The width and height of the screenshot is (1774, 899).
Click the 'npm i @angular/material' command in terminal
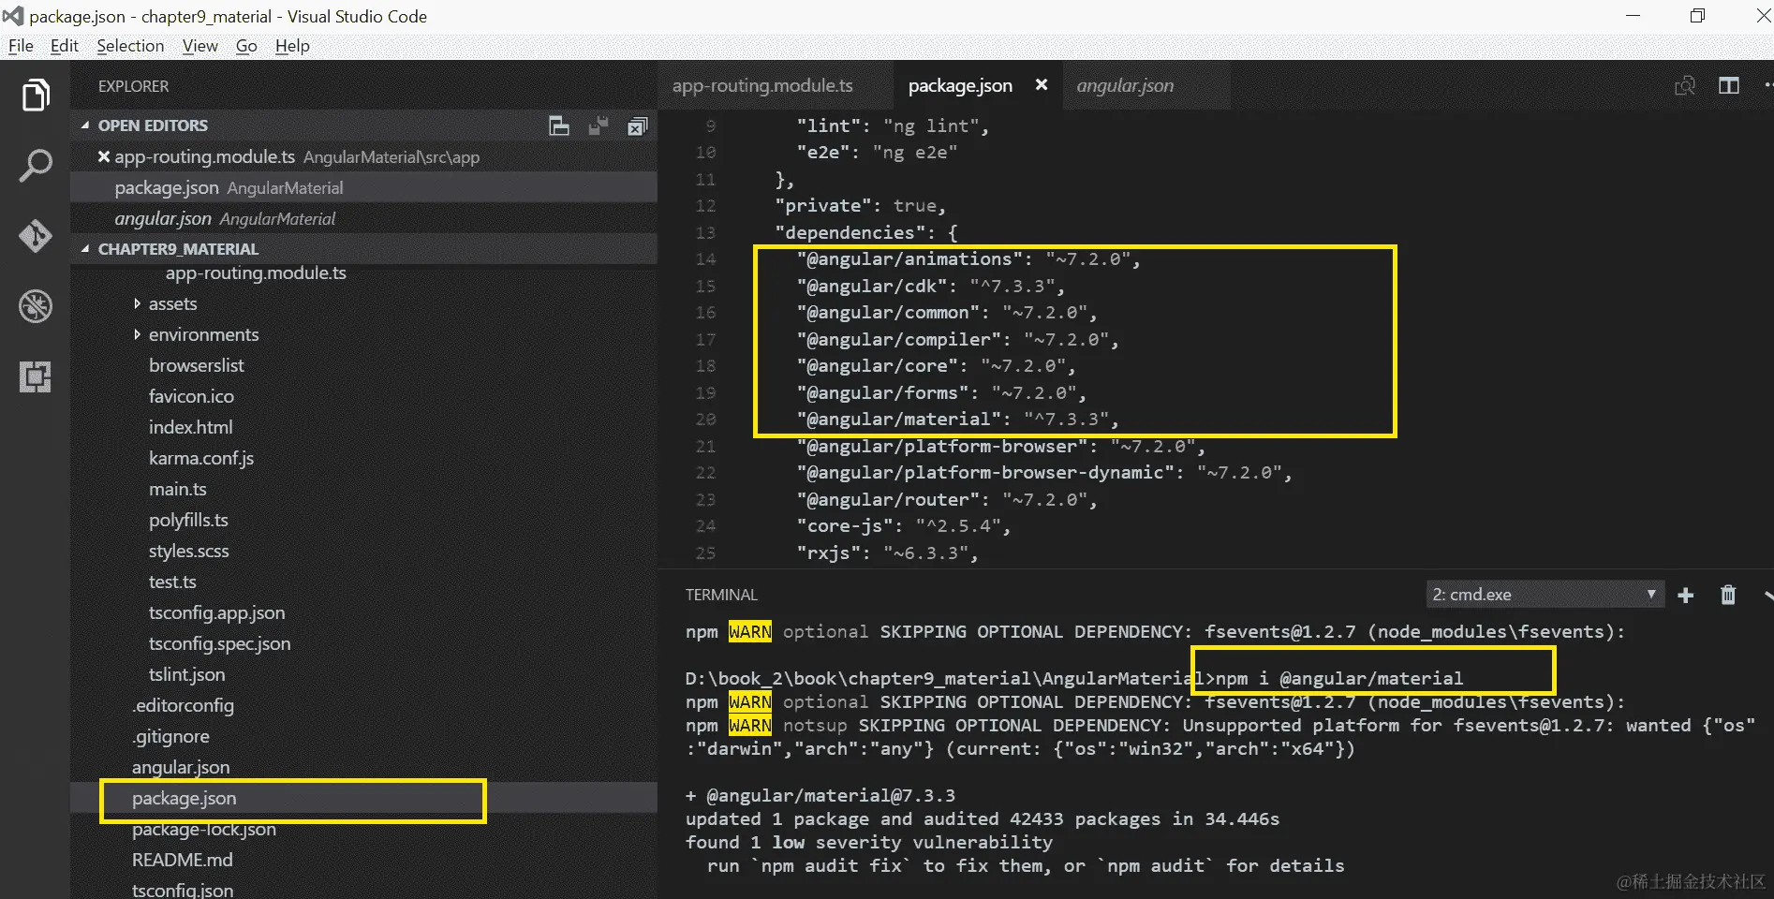1338,679
